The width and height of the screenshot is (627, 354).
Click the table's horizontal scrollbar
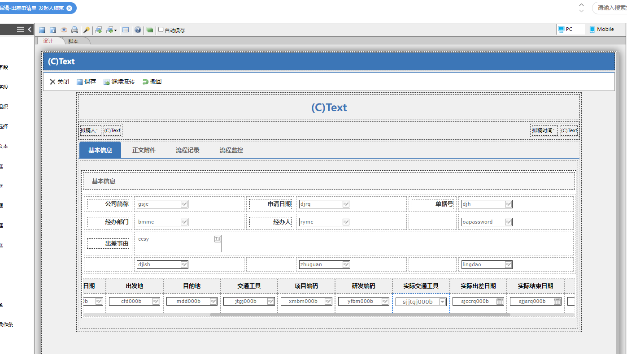pos(360,315)
